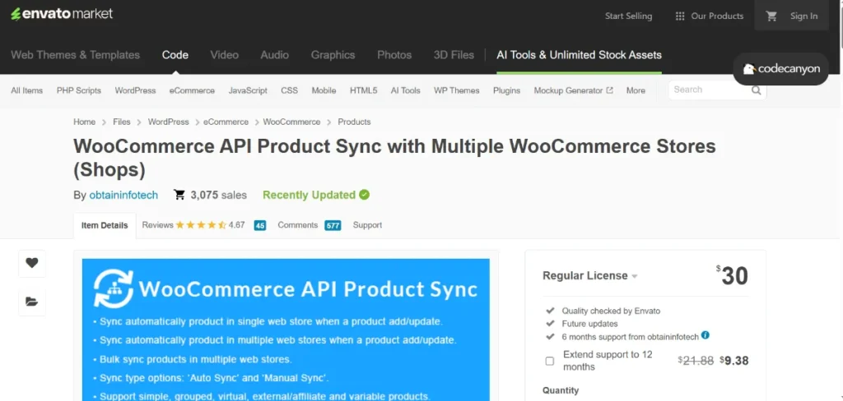
Task: Click the star rating 4.67
Action: [x=210, y=225]
